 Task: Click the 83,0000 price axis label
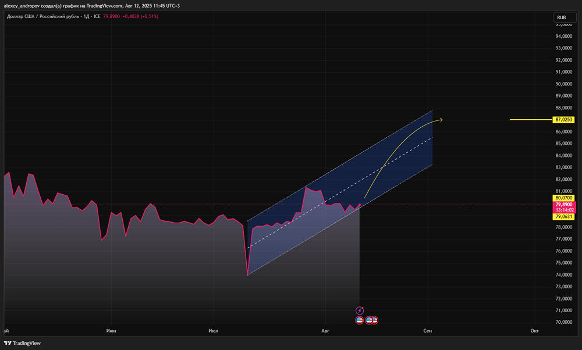coord(564,167)
